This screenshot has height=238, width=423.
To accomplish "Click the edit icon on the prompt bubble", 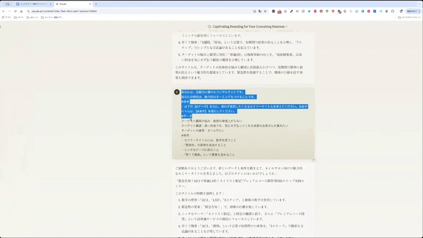I will click(x=313, y=160).
